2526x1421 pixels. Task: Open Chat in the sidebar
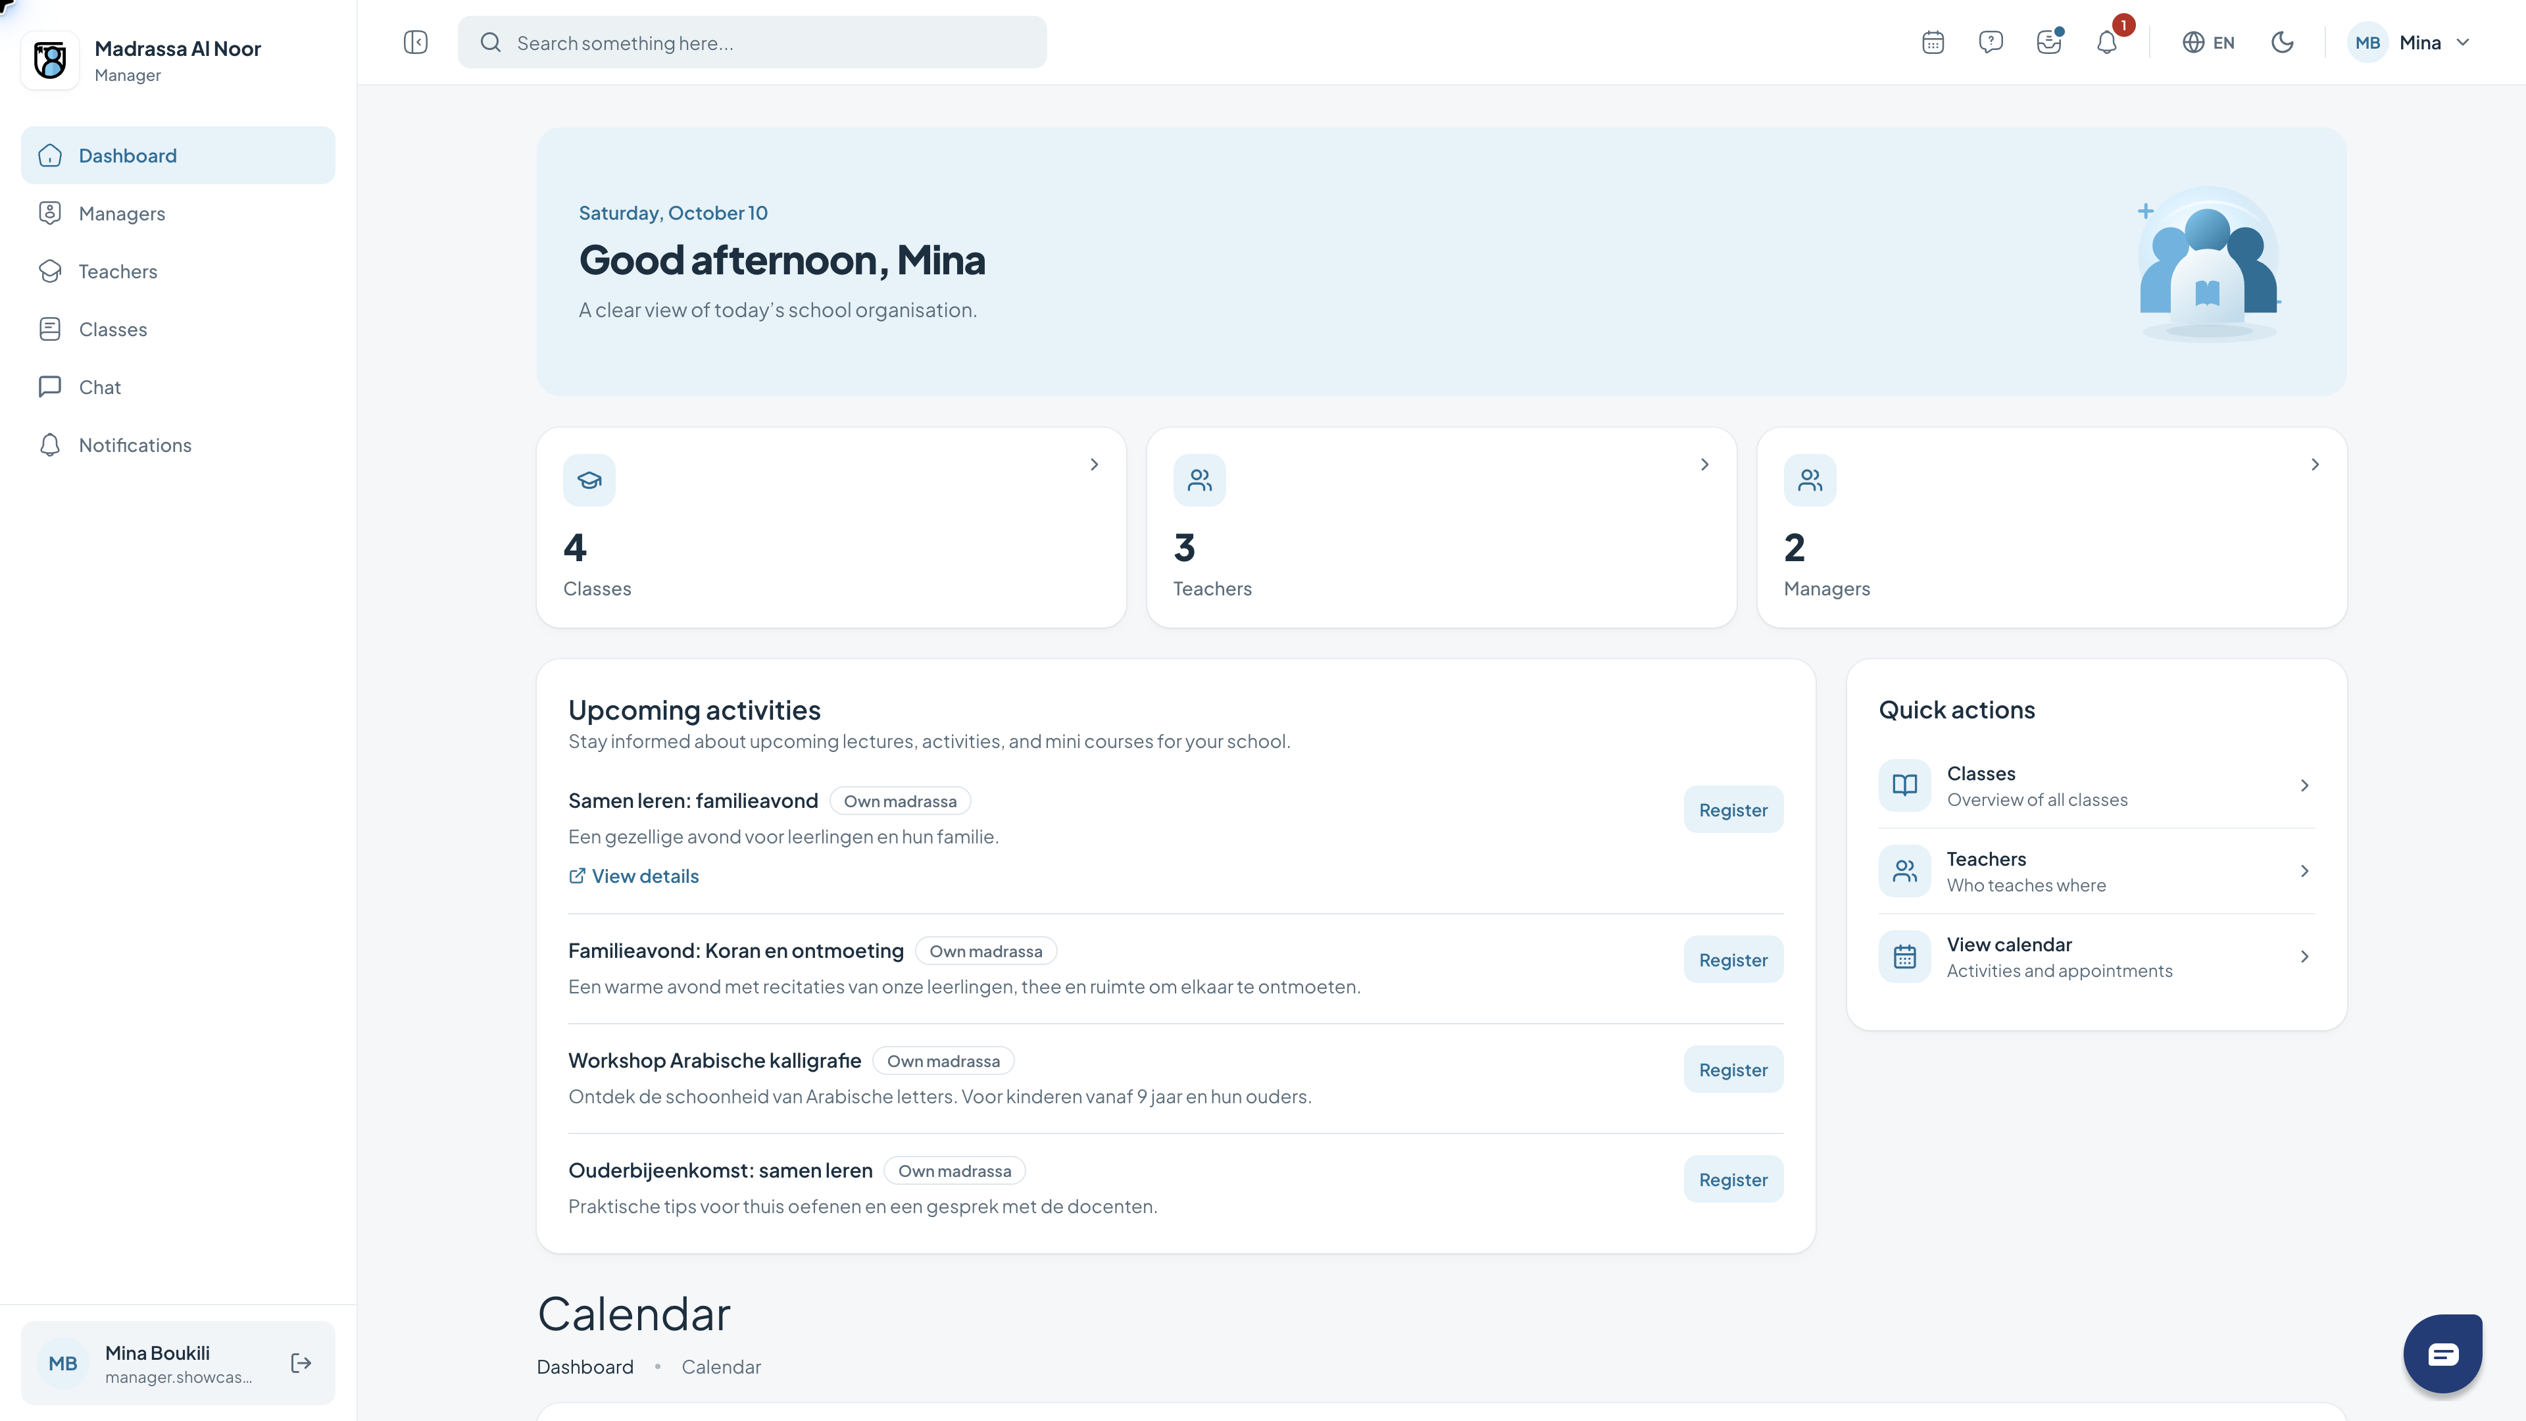(178, 386)
